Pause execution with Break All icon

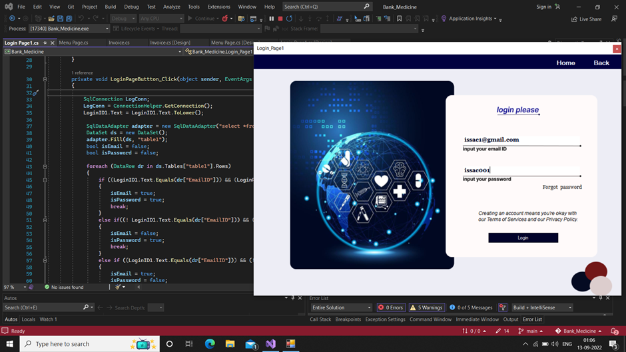(x=272, y=19)
